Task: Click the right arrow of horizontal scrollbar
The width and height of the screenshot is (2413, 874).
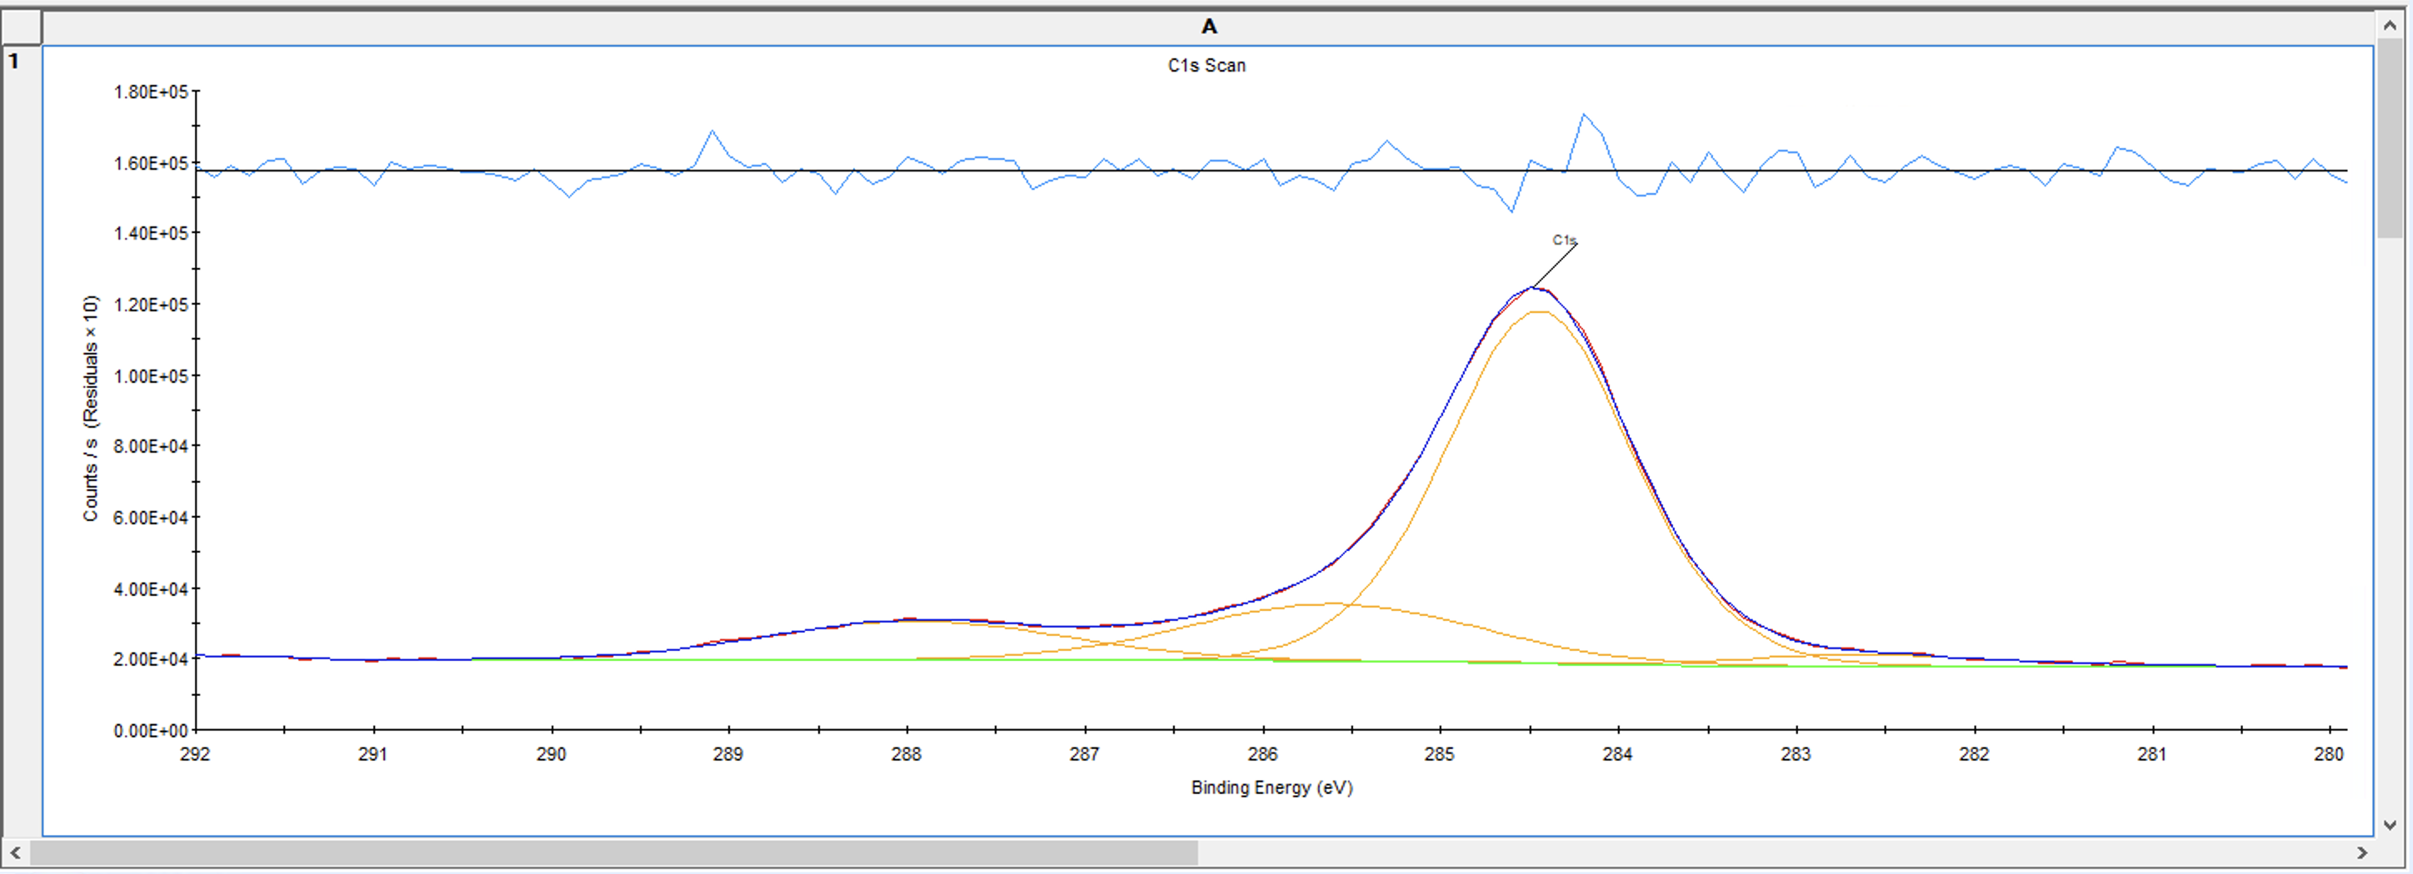Action: pos(2361,852)
